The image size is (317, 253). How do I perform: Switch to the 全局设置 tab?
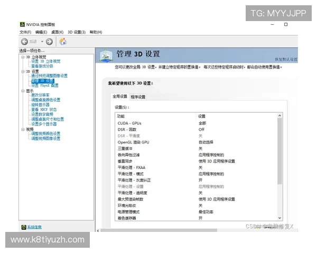(x=120, y=96)
